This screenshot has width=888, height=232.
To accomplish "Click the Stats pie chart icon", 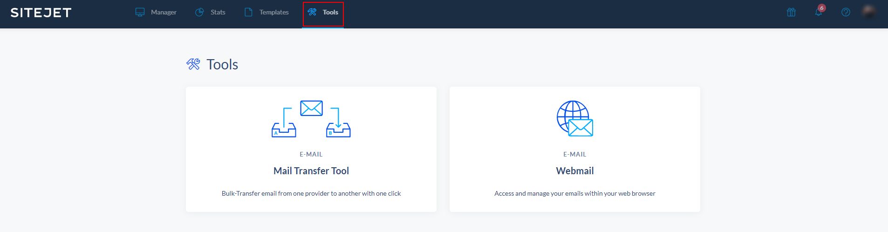I will click(199, 12).
